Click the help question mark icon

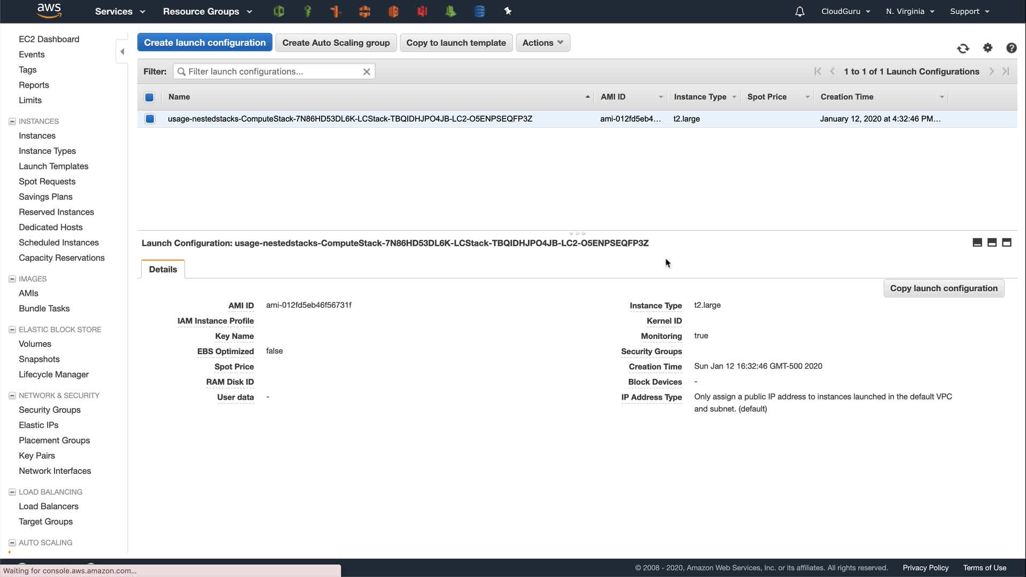pyautogui.click(x=1011, y=48)
